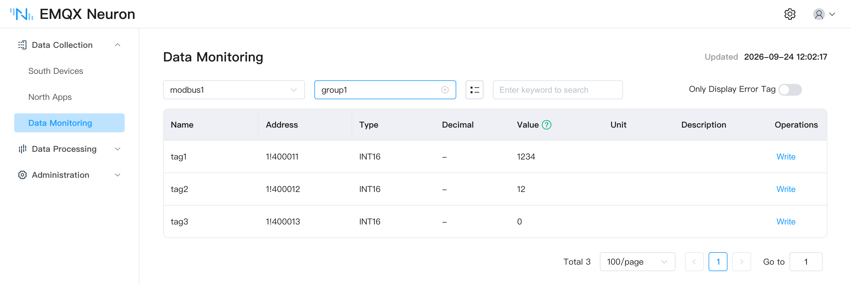Click address 1!400013
Image resolution: width=851 pixels, height=285 pixels.
(x=283, y=222)
